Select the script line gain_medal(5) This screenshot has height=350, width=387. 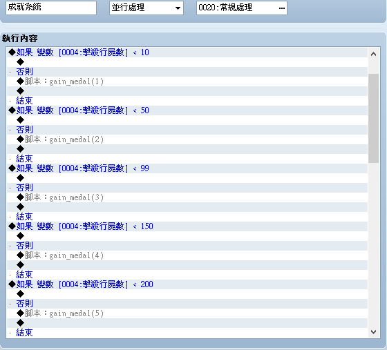pos(187,313)
